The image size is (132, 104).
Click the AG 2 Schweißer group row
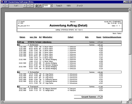(x=69, y=72)
